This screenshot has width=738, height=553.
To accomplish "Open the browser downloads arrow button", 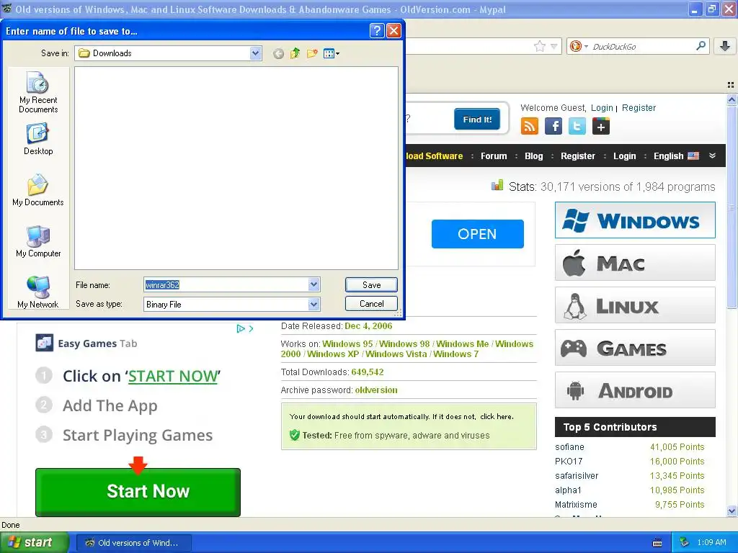I will 725,46.
